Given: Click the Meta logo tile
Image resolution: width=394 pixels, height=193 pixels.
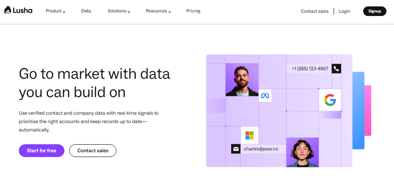Looking at the screenshot, I should [265, 96].
